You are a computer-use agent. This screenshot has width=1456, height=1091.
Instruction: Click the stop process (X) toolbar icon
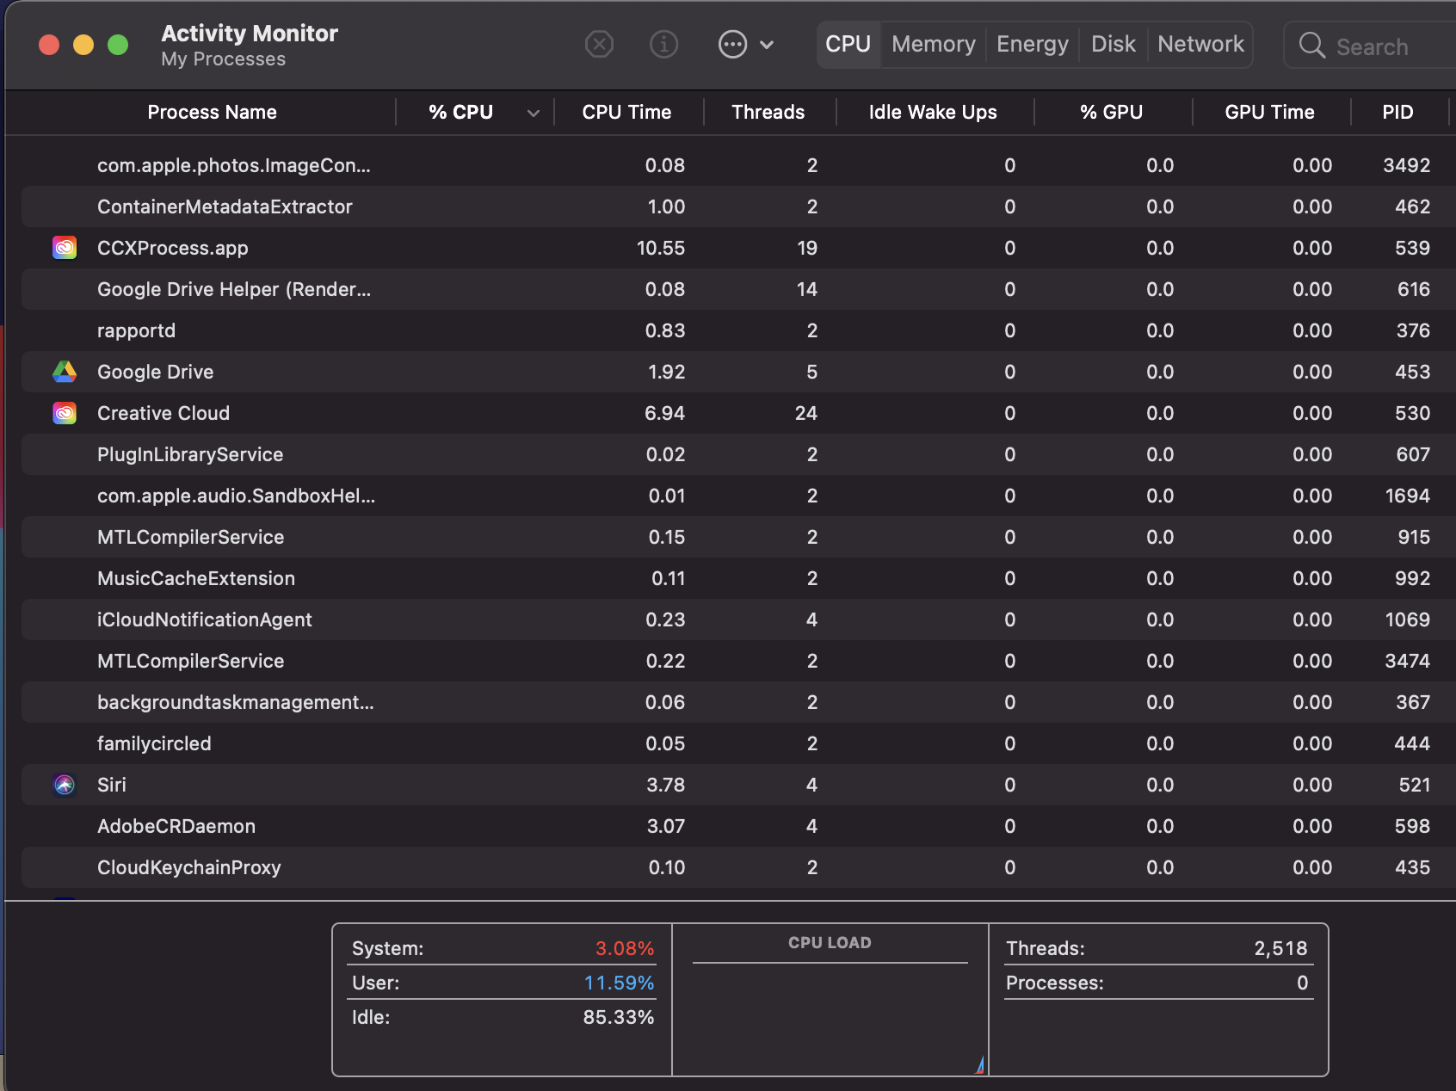click(599, 44)
